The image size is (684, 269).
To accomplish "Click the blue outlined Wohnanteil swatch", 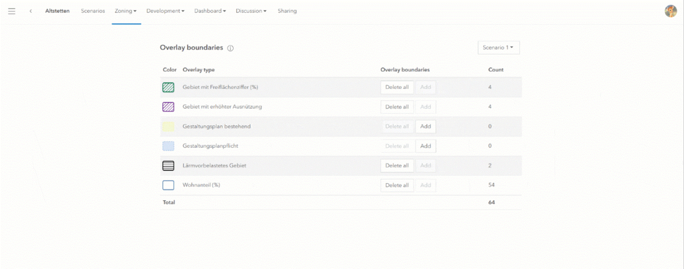I will pyautogui.click(x=169, y=185).
